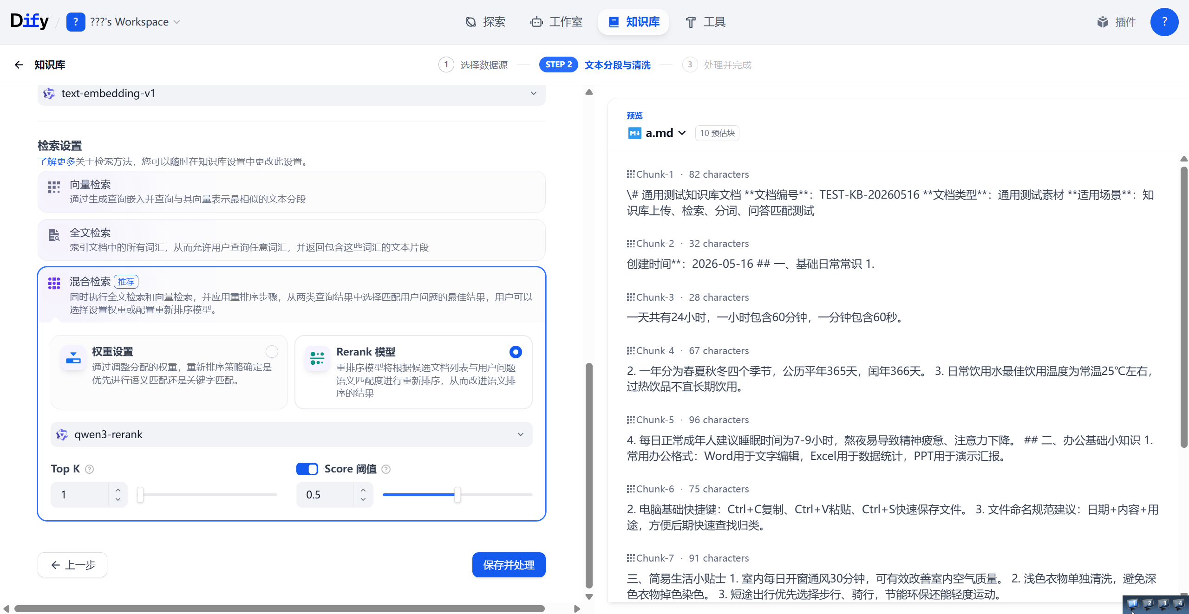Open the workspace avatar icon

(x=76, y=22)
